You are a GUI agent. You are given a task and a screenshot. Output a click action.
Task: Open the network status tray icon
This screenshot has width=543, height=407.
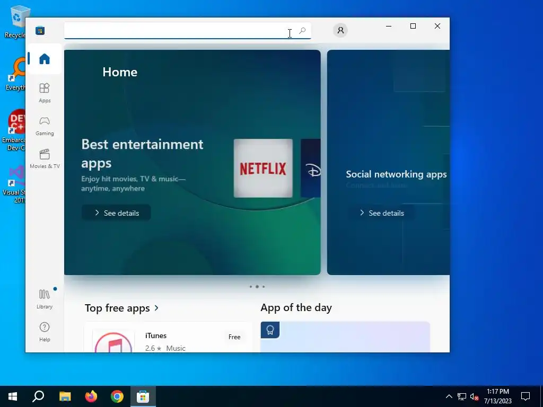pos(462,396)
